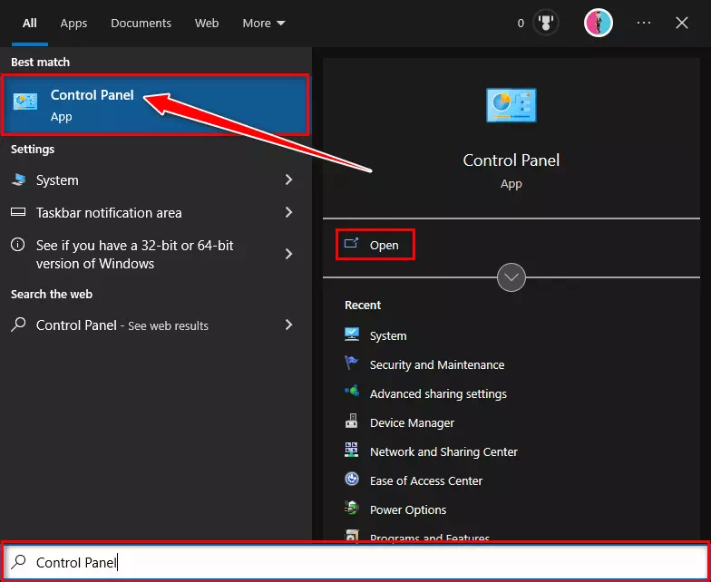Click the Advanced sharing settings icon
Image resolution: width=711 pixels, height=582 pixels.
point(352,392)
